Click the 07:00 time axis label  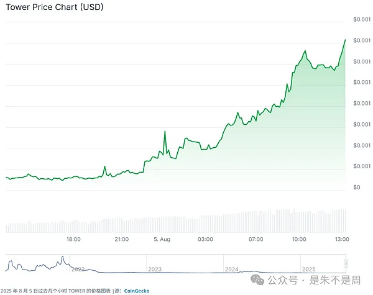256,238
